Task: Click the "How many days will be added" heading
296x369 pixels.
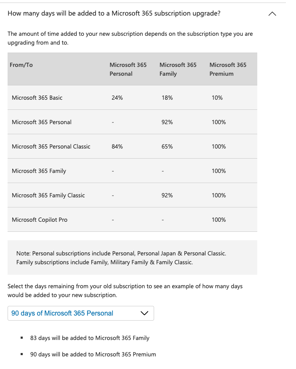Action: point(114,13)
